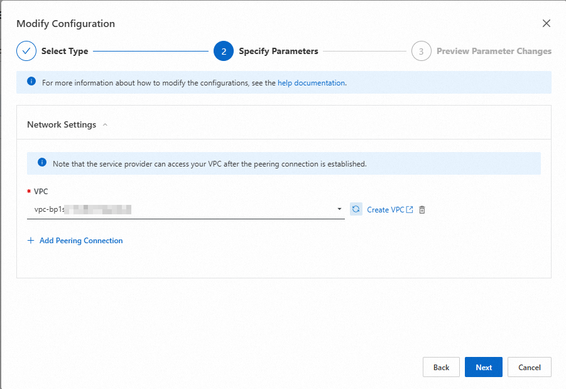Go Back to the previous step

(x=441, y=367)
